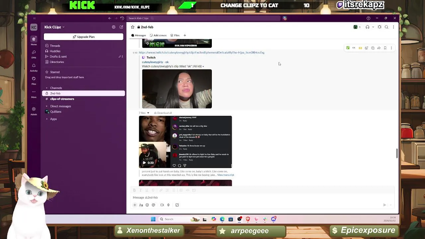This screenshot has height=239, width=425.
Task: Open emoji picker in composer
Action: coord(147,205)
